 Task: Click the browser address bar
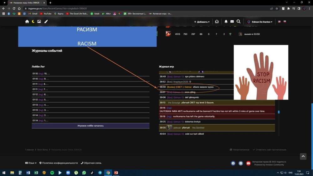pyautogui.click(x=125, y=8)
